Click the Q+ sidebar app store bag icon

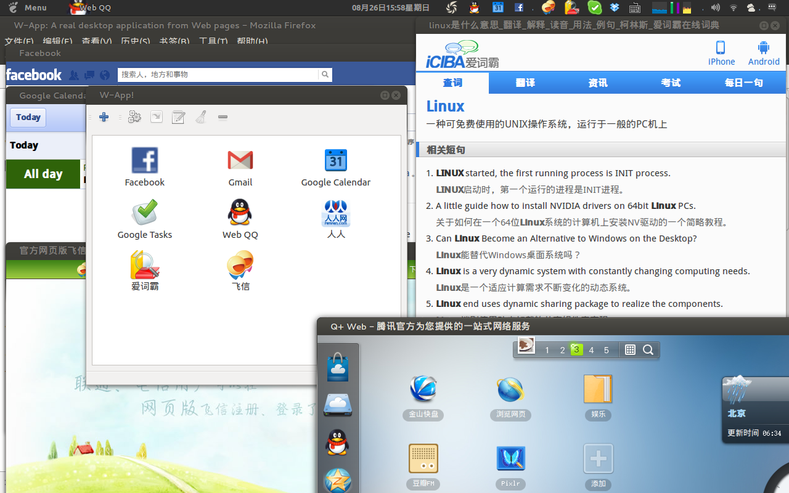click(338, 367)
